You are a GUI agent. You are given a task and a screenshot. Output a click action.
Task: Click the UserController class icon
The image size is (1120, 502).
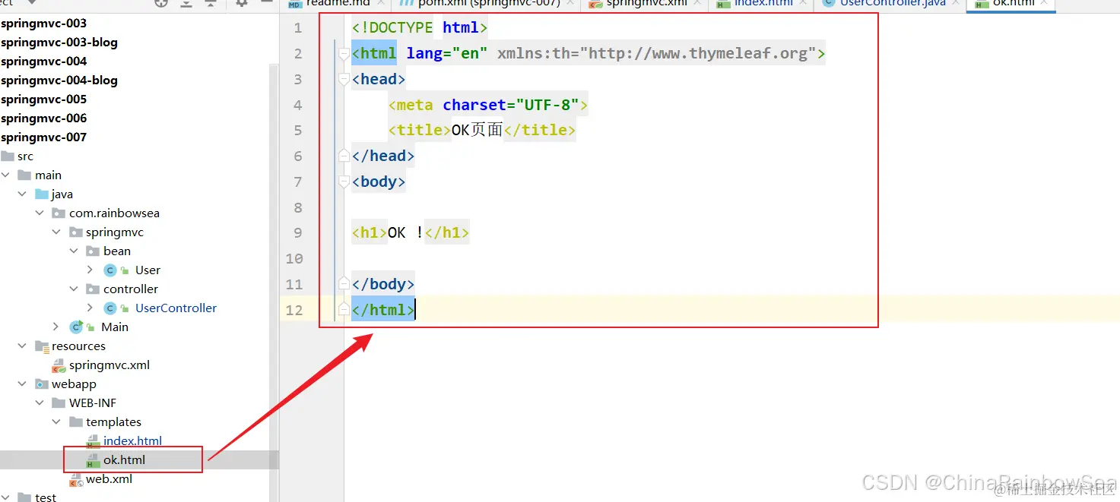(110, 308)
